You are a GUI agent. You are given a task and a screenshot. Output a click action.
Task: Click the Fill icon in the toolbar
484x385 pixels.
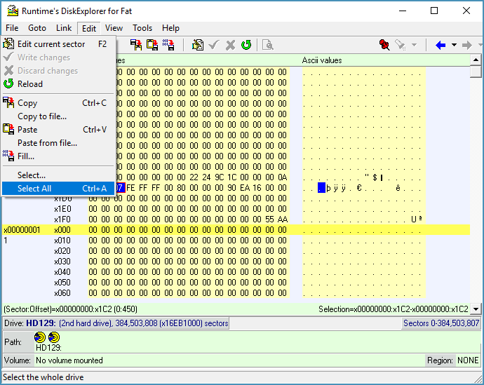[168, 45]
